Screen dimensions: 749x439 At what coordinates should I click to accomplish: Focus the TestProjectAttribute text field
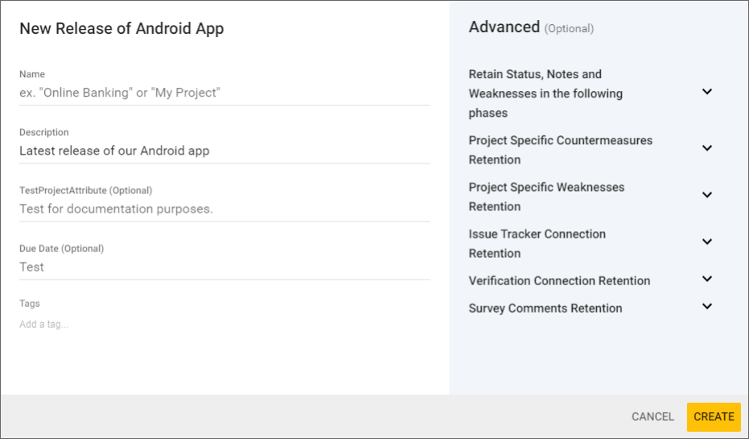[x=224, y=209]
